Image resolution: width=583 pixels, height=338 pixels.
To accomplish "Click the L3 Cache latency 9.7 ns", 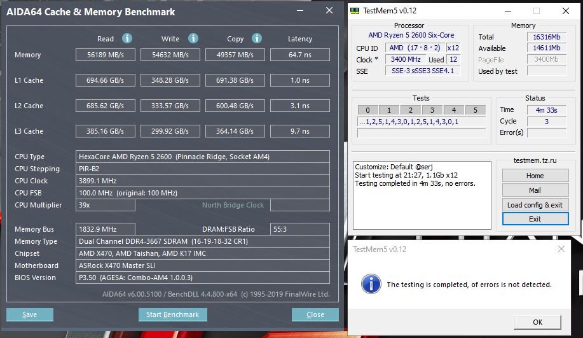I will [299, 131].
